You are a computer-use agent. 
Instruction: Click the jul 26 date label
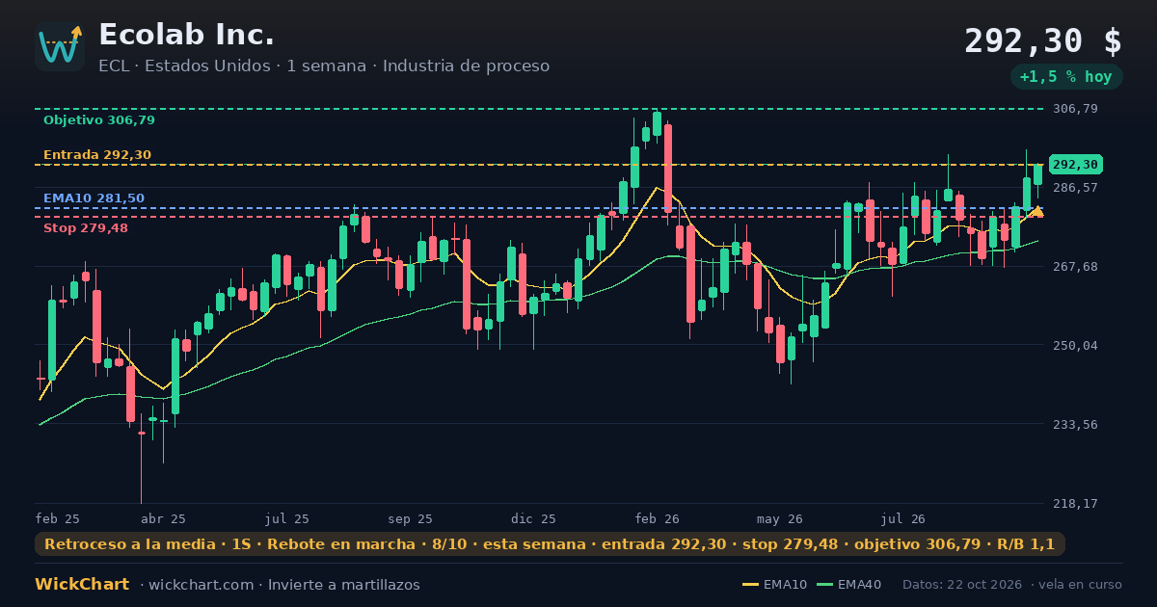point(903,519)
